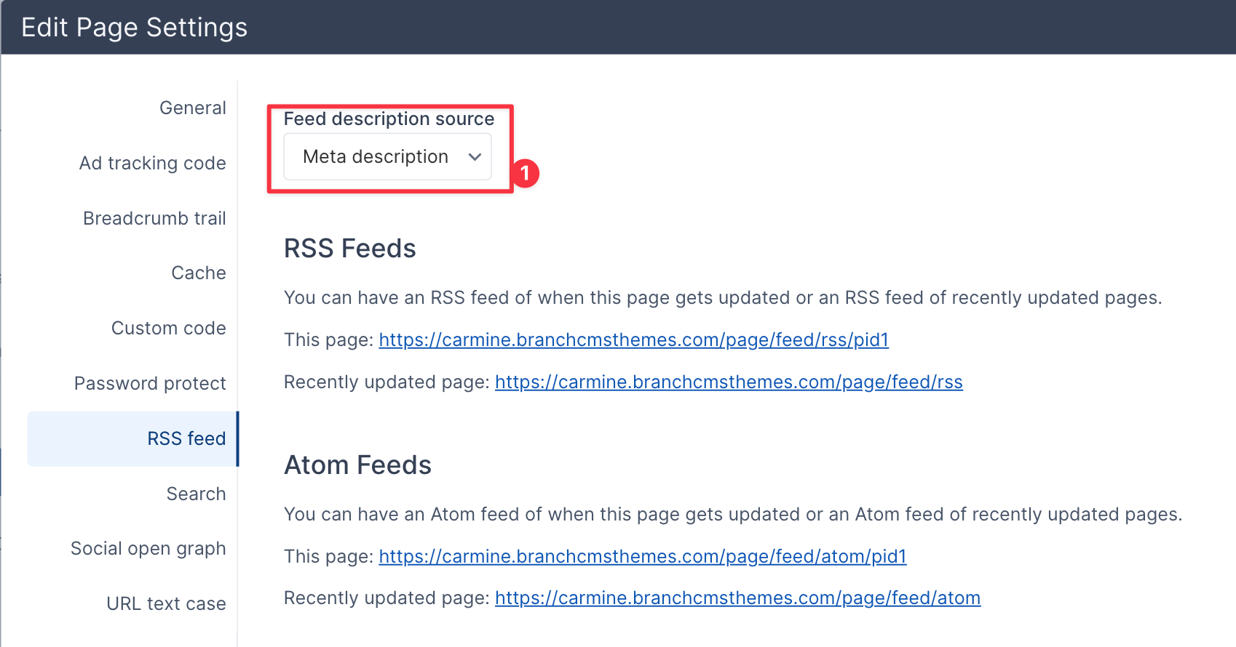
Task: Open the Search settings tab
Action: tap(197, 494)
